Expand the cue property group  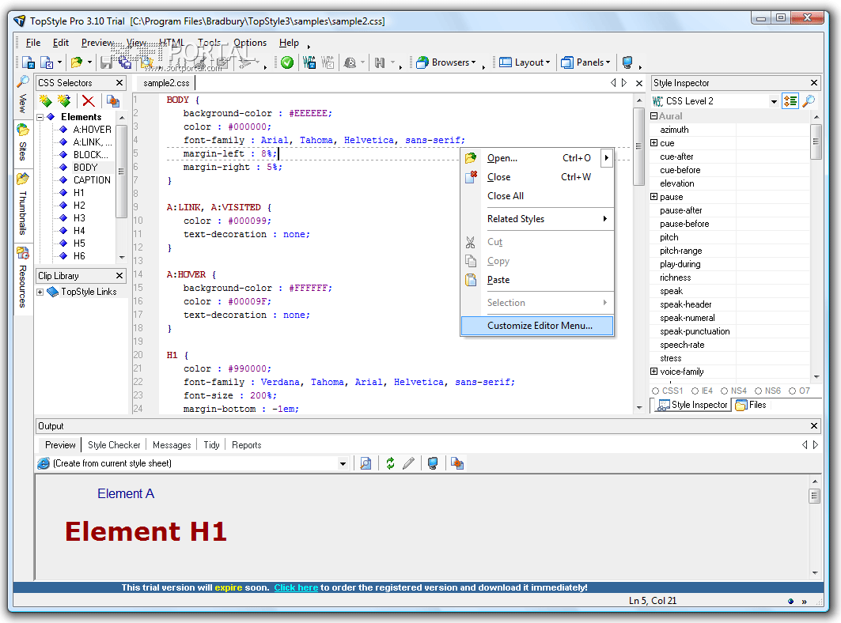(x=654, y=143)
